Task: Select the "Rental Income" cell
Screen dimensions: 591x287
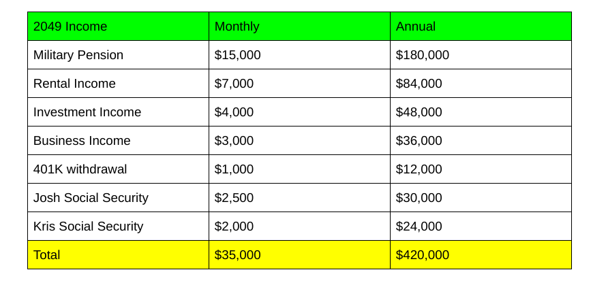Action: (74, 84)
